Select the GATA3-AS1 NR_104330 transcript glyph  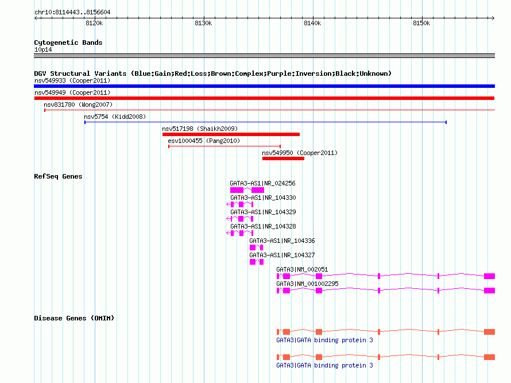pyautogui.click(x=240, y=204)
